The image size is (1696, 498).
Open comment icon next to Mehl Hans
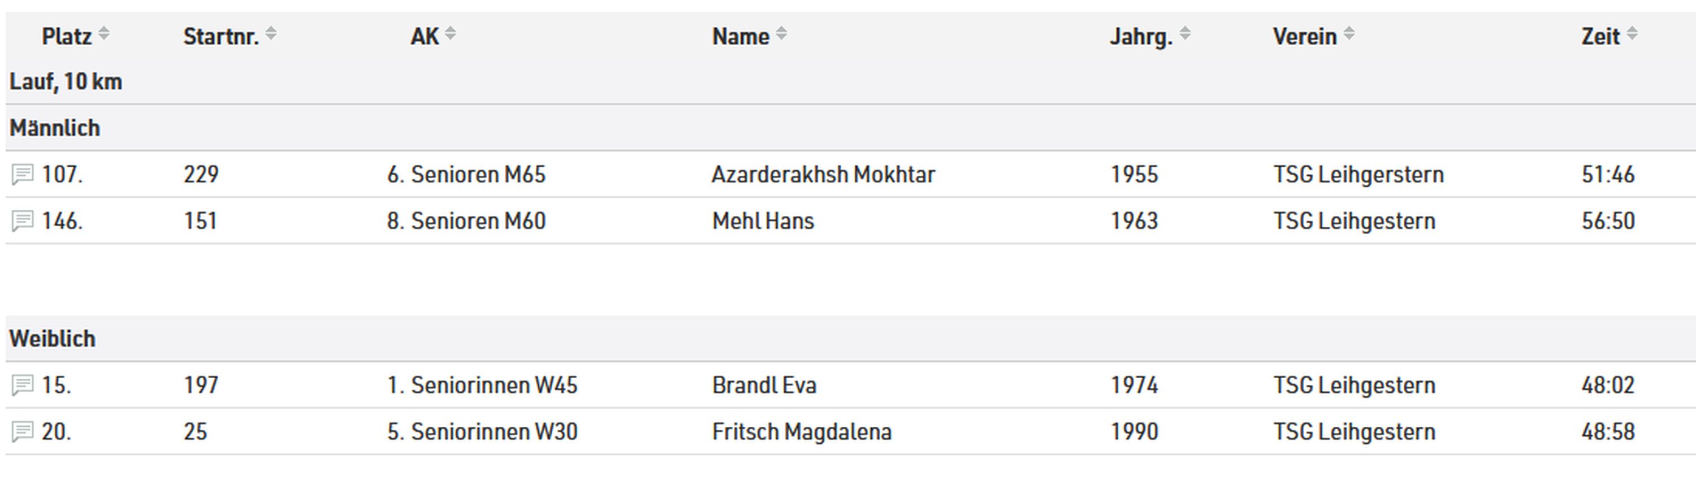(23, 222)
